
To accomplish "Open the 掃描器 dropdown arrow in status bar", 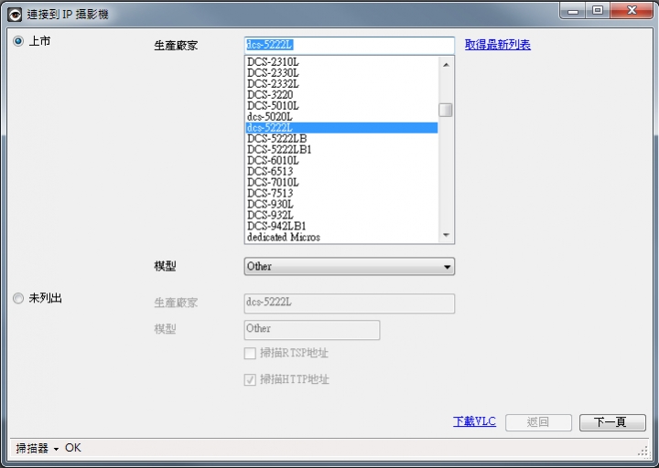I will pos(57,450).
